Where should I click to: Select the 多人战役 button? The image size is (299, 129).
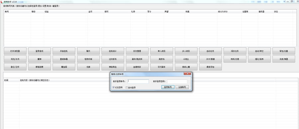click(x=186, y=51)
